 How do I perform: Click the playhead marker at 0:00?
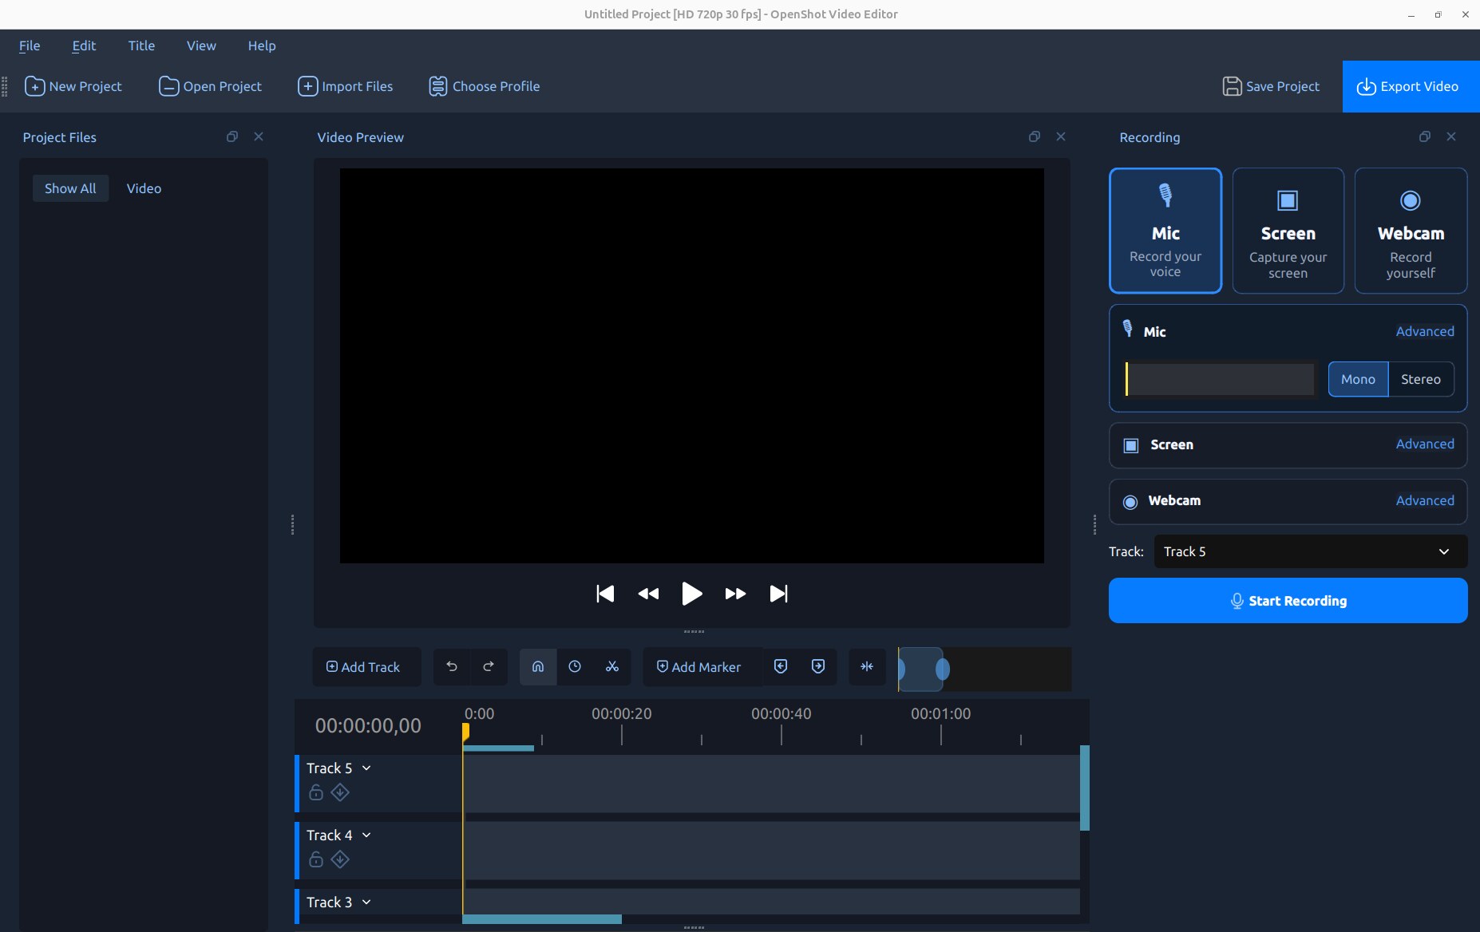coord(465,731)
